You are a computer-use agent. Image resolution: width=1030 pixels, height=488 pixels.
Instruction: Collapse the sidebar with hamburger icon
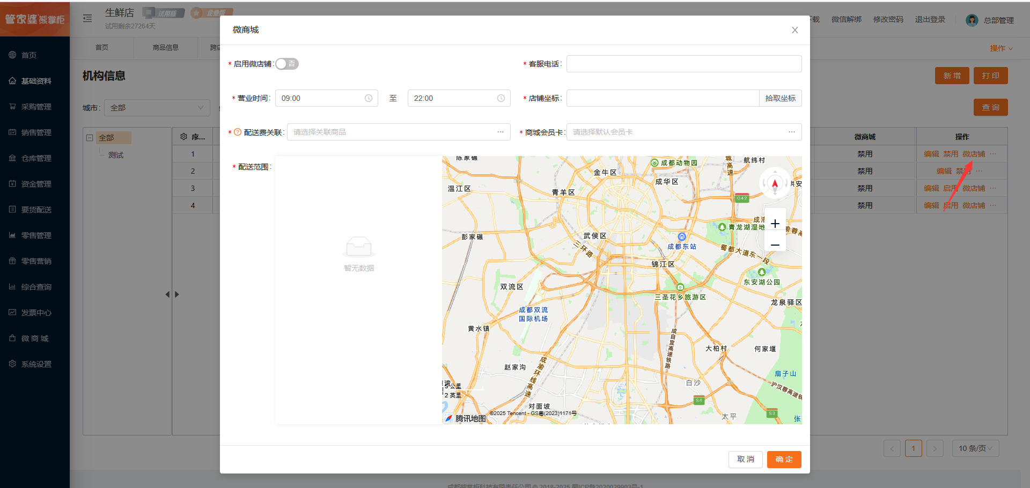[x=87, y=19]
